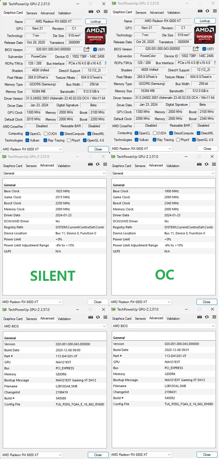219x459 pixels.
Task: Open hamburger menu in 2340 MHz boost window
Action: (215, 11)
